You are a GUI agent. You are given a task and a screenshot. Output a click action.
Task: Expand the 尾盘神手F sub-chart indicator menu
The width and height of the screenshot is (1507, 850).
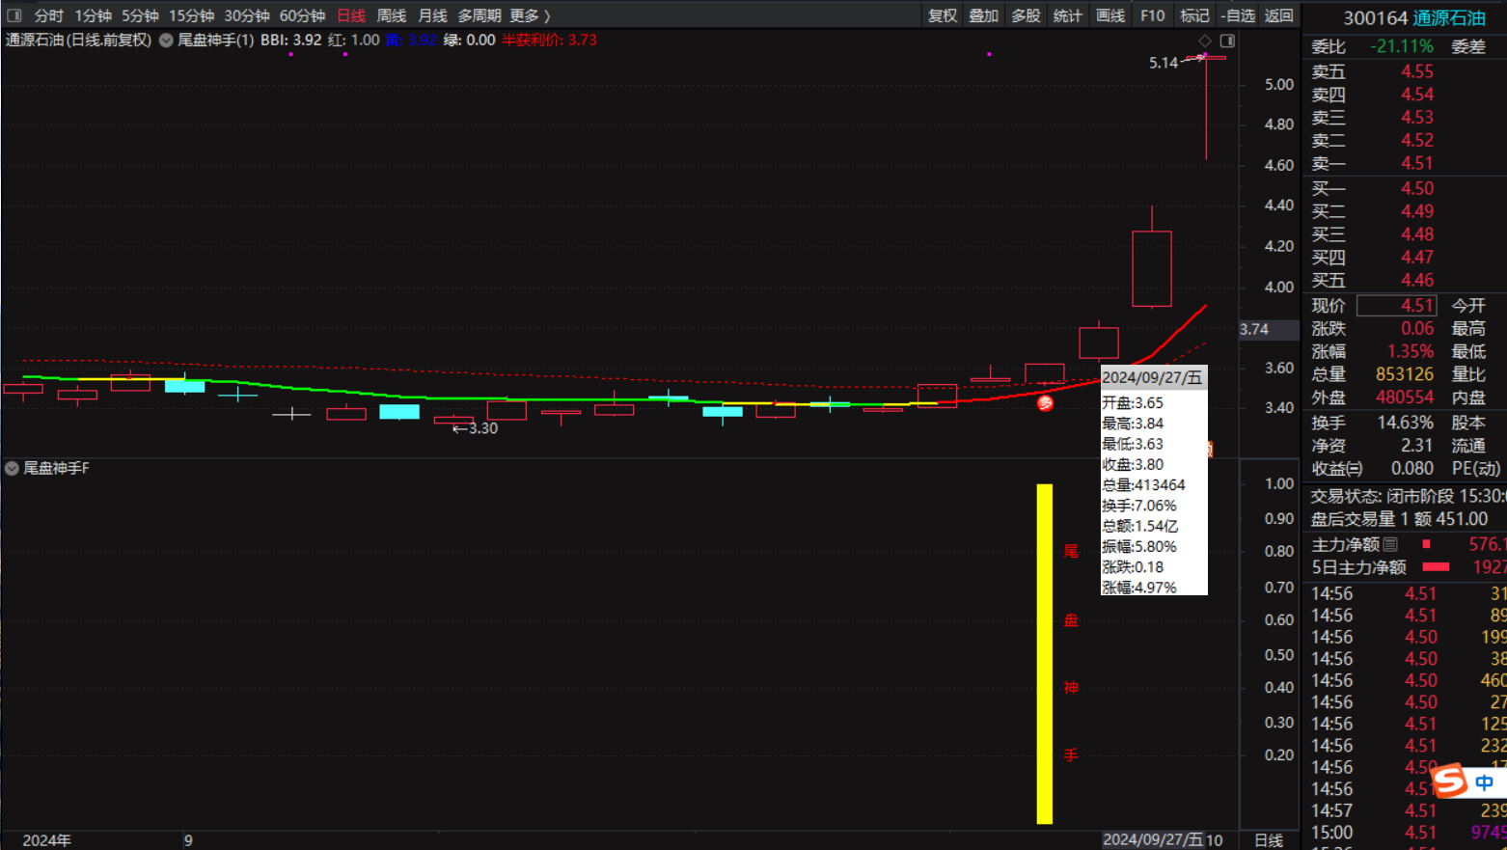pos(12,469)
